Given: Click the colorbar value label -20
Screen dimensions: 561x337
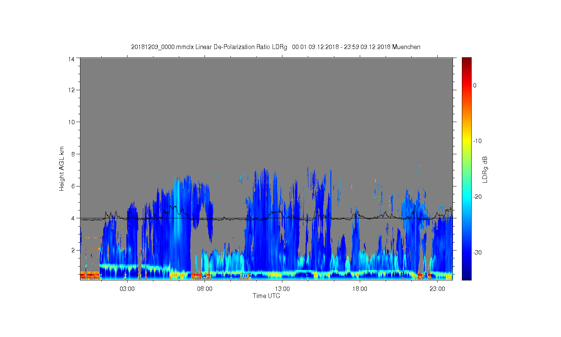Looking at the screenshot, I should [x=477, y=197].
